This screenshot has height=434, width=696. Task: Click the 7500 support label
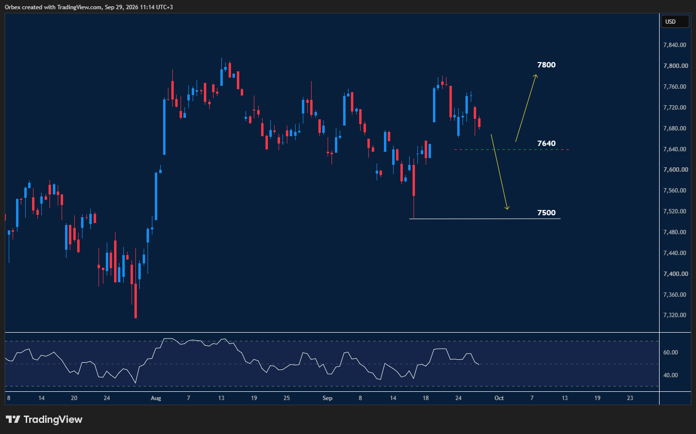547,213
